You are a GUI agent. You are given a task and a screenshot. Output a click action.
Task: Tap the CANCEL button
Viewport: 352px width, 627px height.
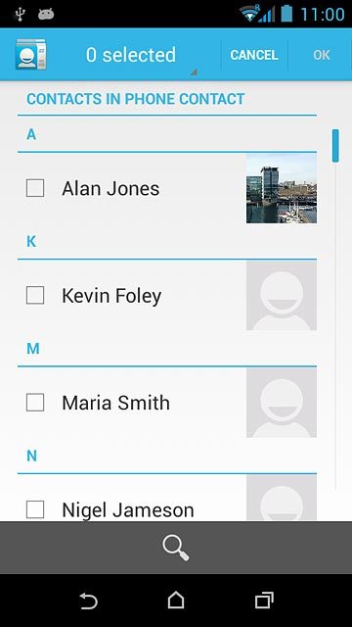[254, 55]
